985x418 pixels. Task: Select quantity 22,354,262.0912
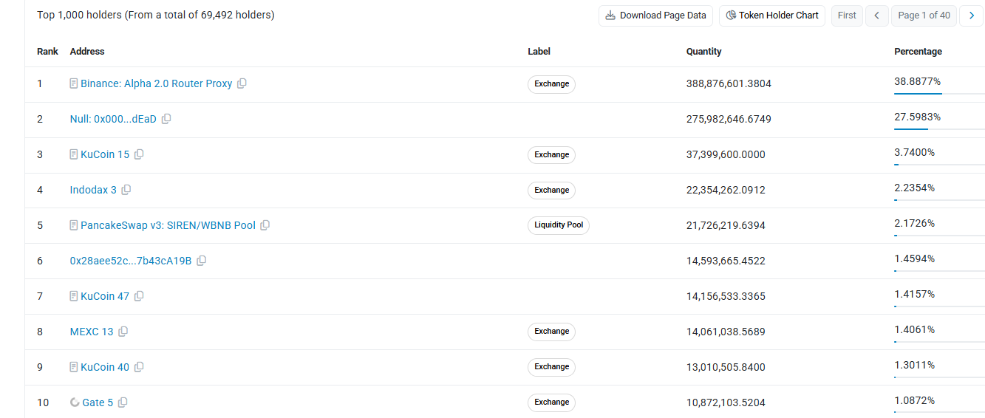[x=726, y=191]
